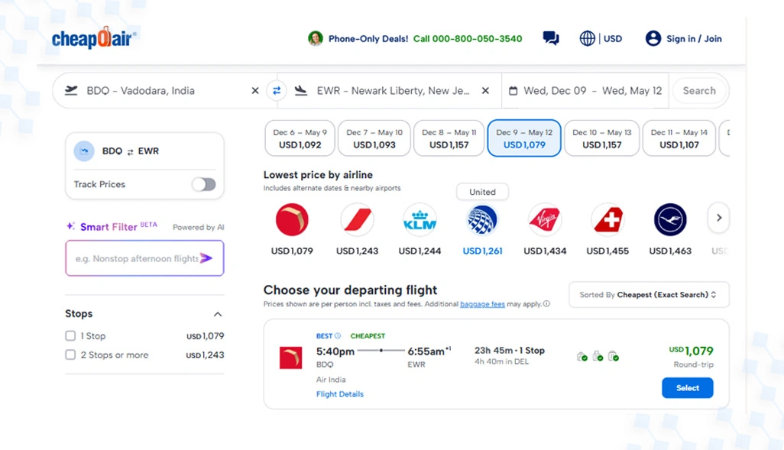Viewport: 784px width, 450px height.
Task: Click the USD 1,261 United price
Action: 482,251
